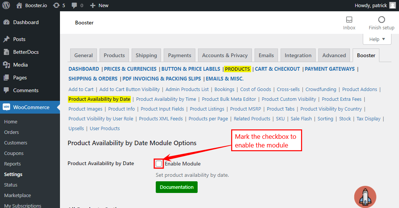The height and width of the screenshot is (208, 399).
Task: Click the Dashboard gauge icon in sidebar
Action: click(x=7, y=22)
